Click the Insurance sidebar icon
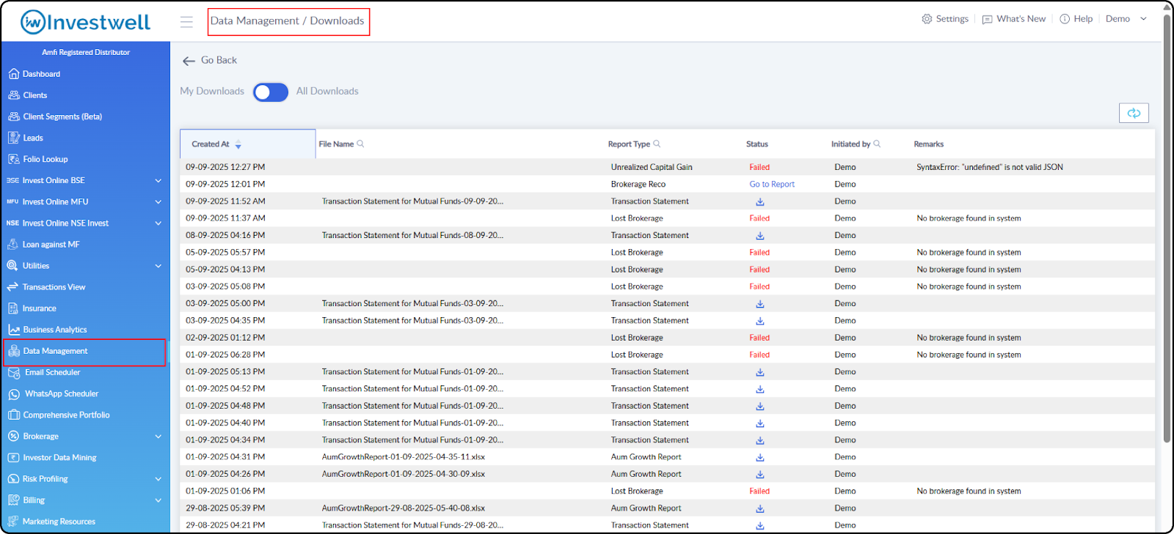The image size is (1174, 534). click(x=12, y=308)
